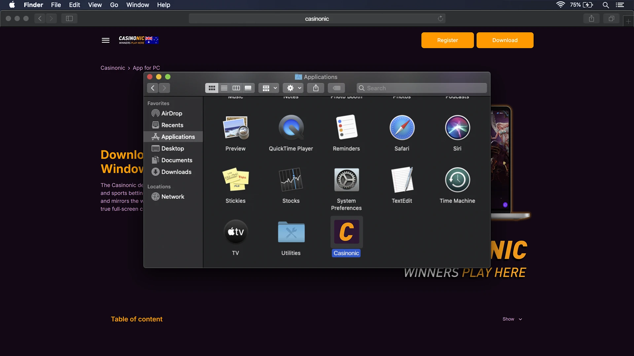Open the Go menu
This screenshot has height=356, width=634.
114,5
